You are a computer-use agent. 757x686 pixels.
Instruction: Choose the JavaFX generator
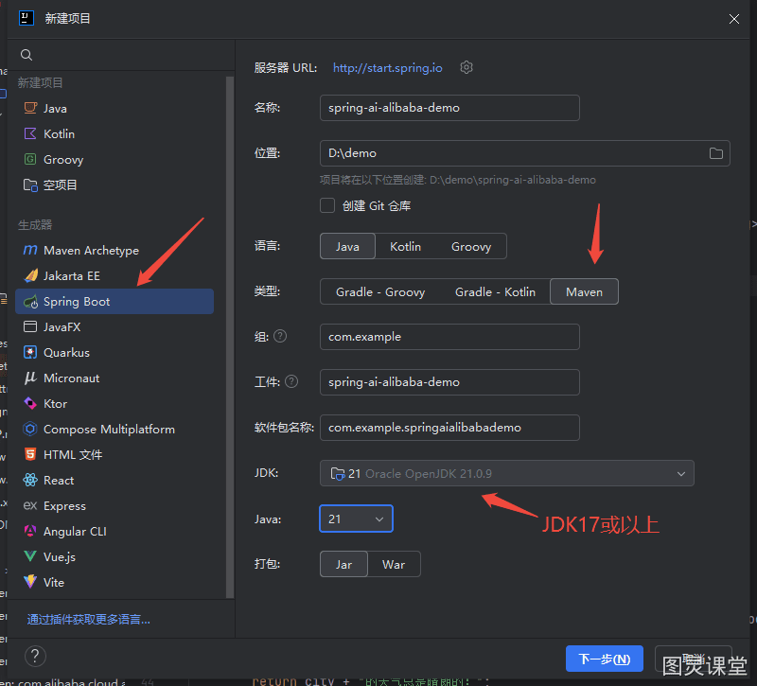point(114,326)
